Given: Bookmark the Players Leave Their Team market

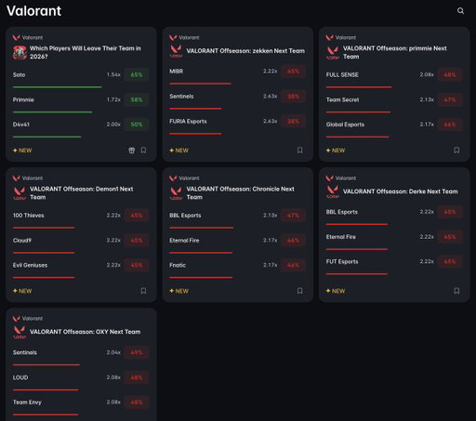Looking at the screenshot, I should (x=143, y=151).
